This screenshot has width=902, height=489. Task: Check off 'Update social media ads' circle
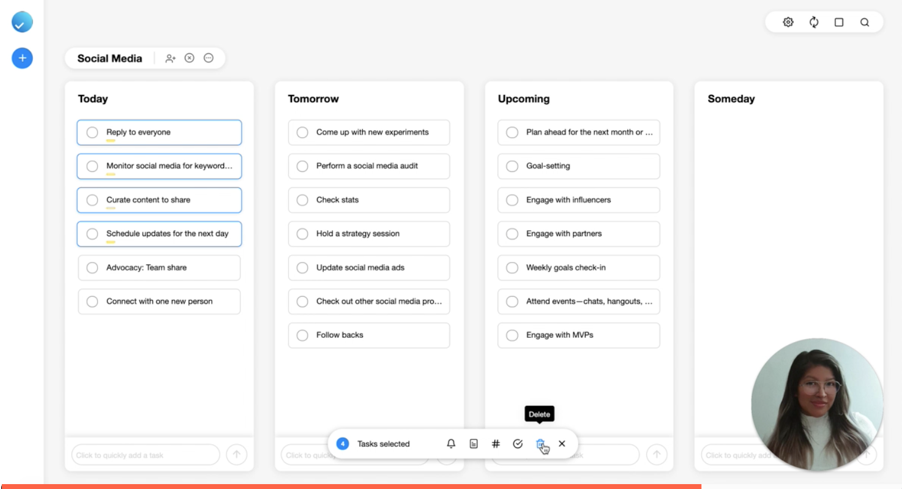(302, 267)
